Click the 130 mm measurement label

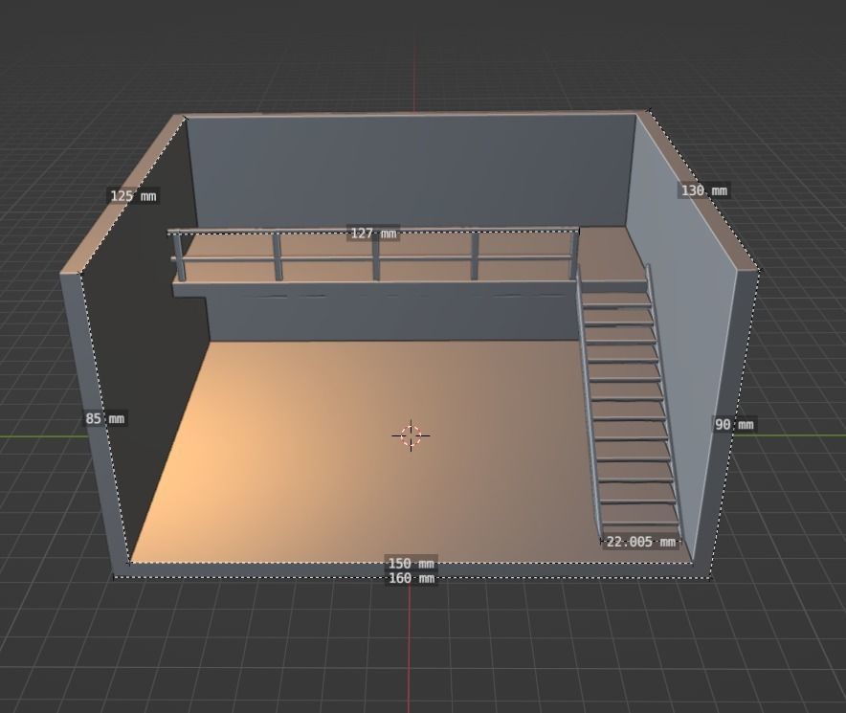point(704,190)
